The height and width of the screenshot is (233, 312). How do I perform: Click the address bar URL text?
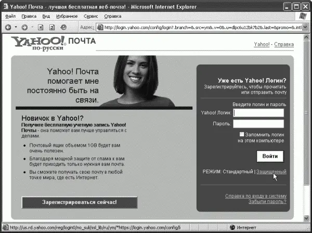click(x=203, y=28)
